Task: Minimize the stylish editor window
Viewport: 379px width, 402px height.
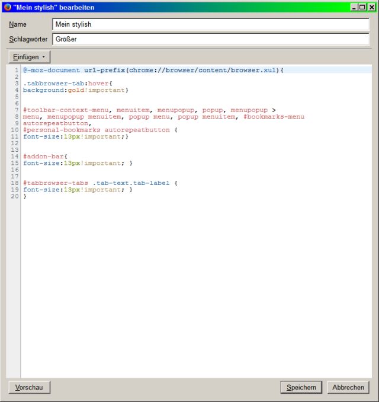Action: [354, 7]
